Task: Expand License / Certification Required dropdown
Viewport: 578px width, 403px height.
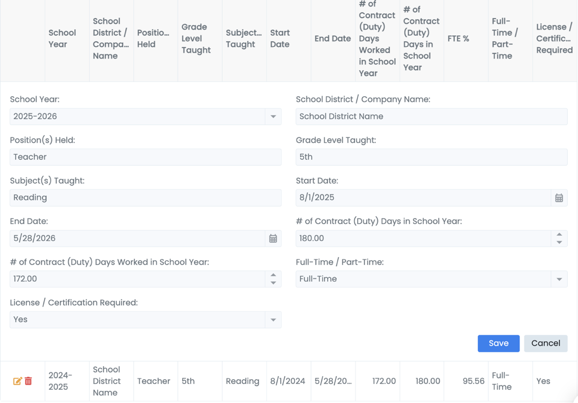Action: (x=273, y=320)
